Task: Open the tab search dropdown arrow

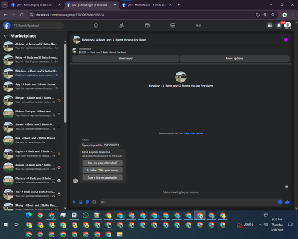Action: tap(4, 5)
